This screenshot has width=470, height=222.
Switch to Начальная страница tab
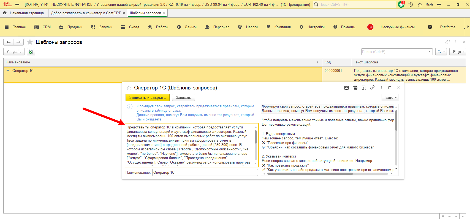26,13
